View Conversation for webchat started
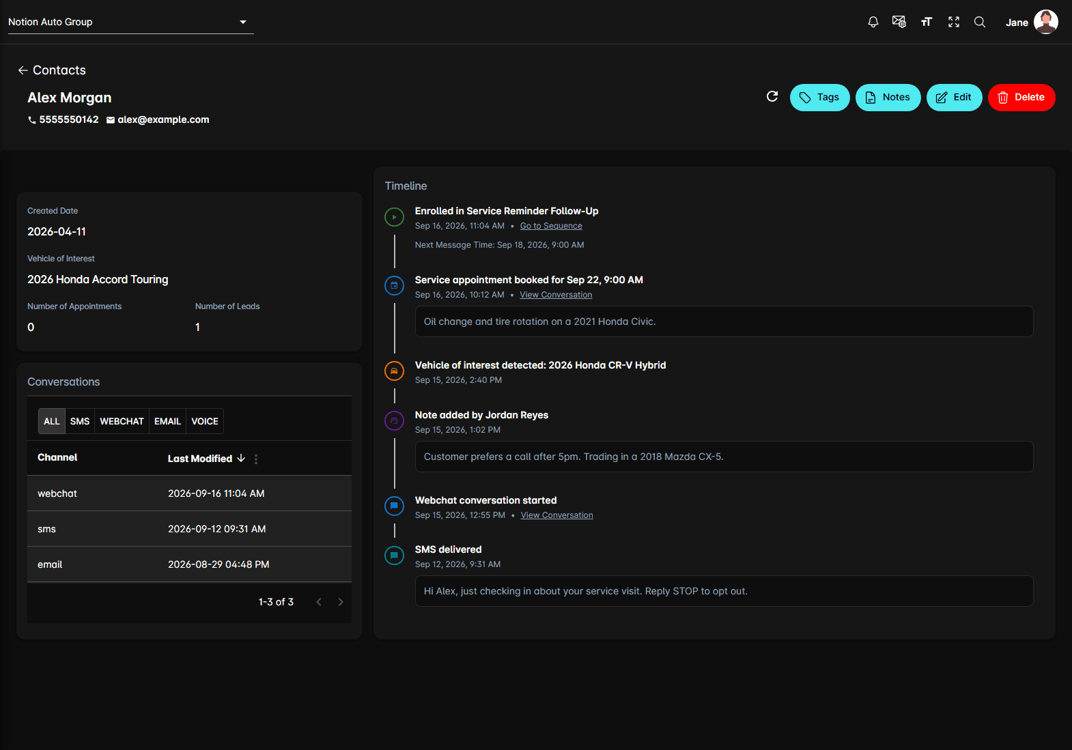Screen dimensions: 1072x750 pos(556,515)
